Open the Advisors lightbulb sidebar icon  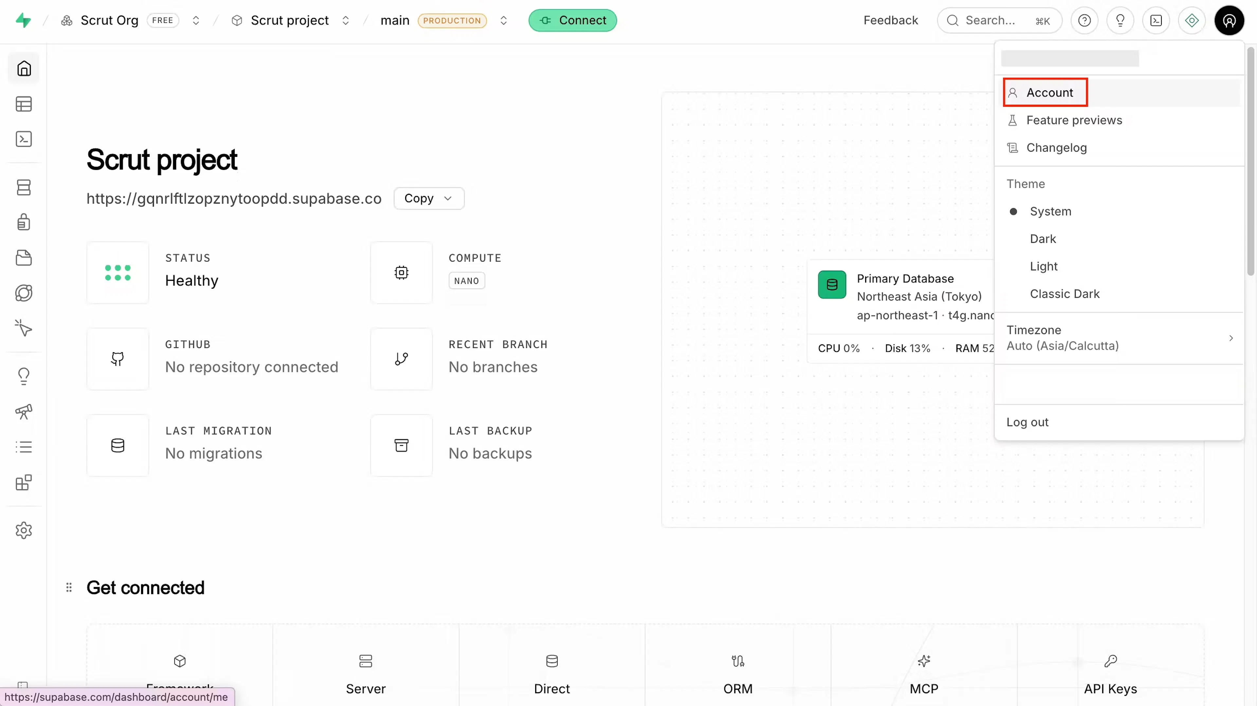click(24, 377)
